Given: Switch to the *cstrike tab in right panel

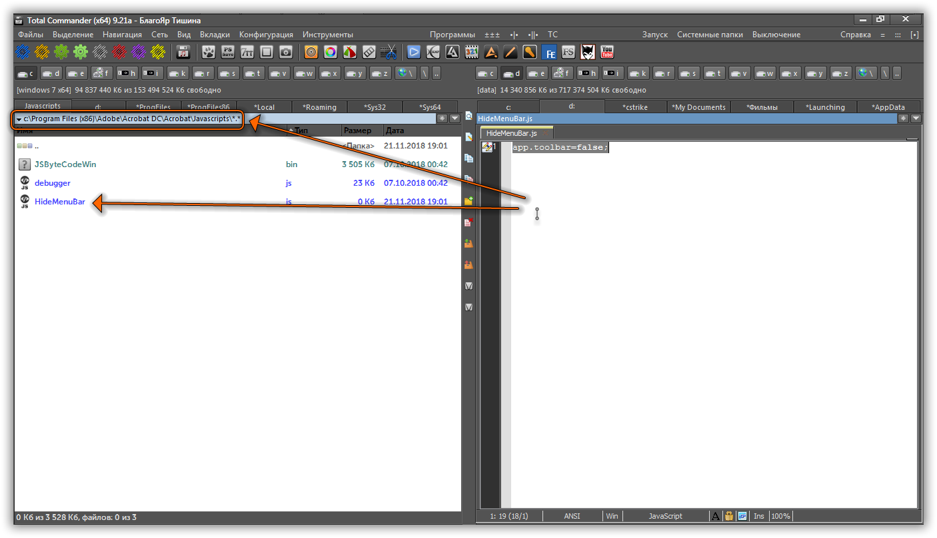Looking at the screenshot, I should coord(635,107).
